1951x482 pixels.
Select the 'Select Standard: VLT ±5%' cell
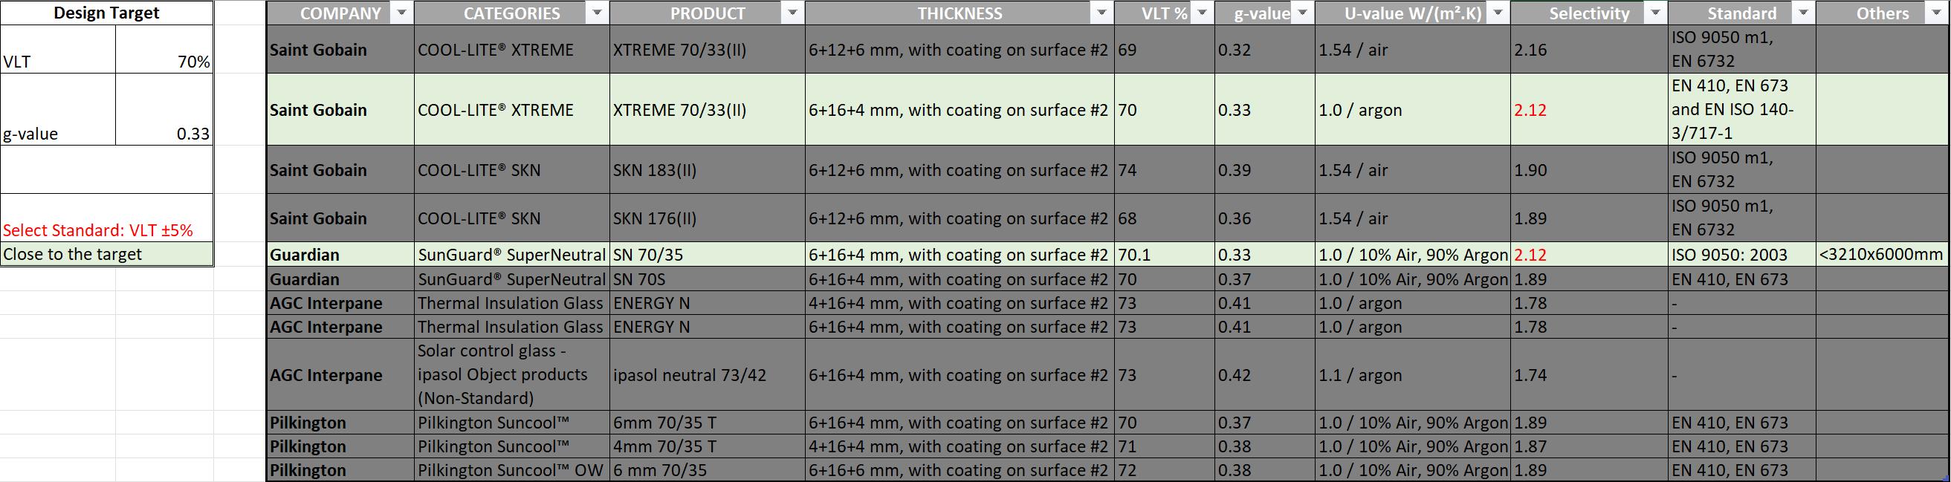[107, 218]
